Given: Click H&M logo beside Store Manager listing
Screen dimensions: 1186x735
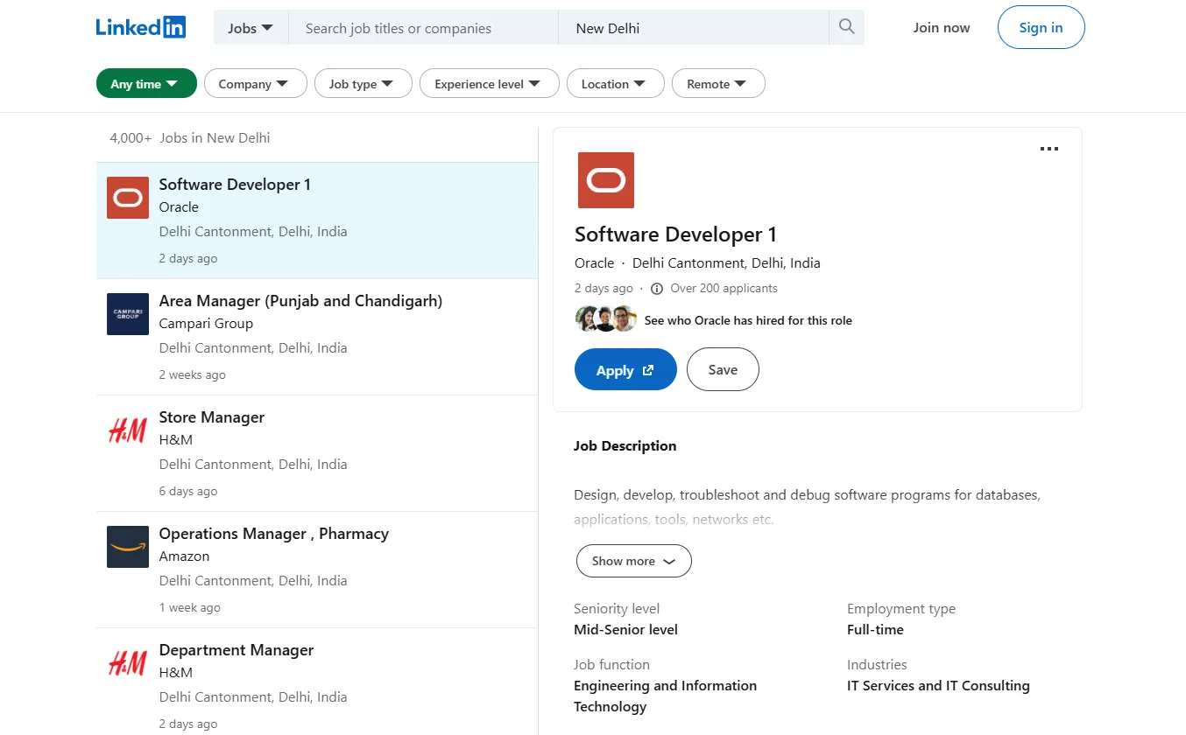Looking at the screenshot, I should click(128, 430).
